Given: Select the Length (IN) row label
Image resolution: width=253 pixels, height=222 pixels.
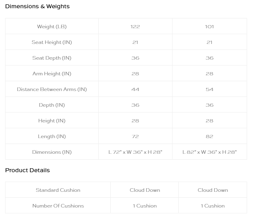Looking at the screenshot, I should [52, 136].
